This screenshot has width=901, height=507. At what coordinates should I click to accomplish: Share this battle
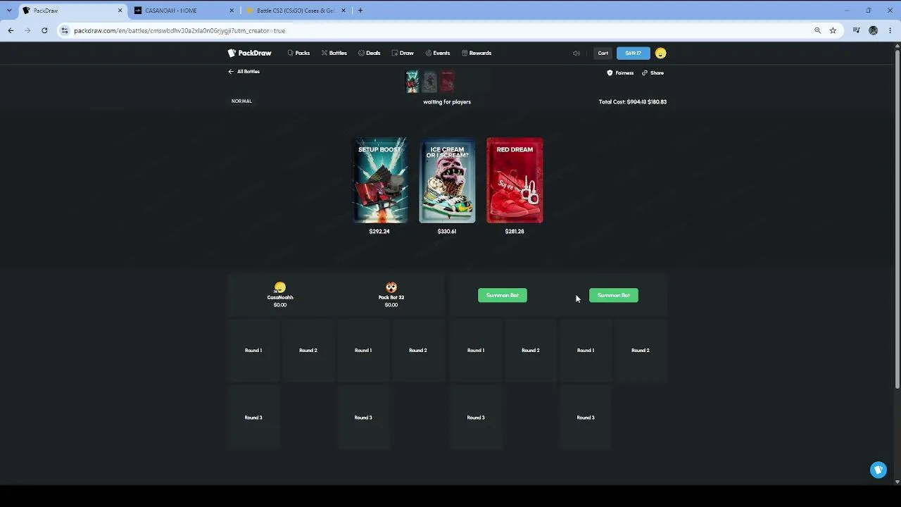tap(653, 73)
